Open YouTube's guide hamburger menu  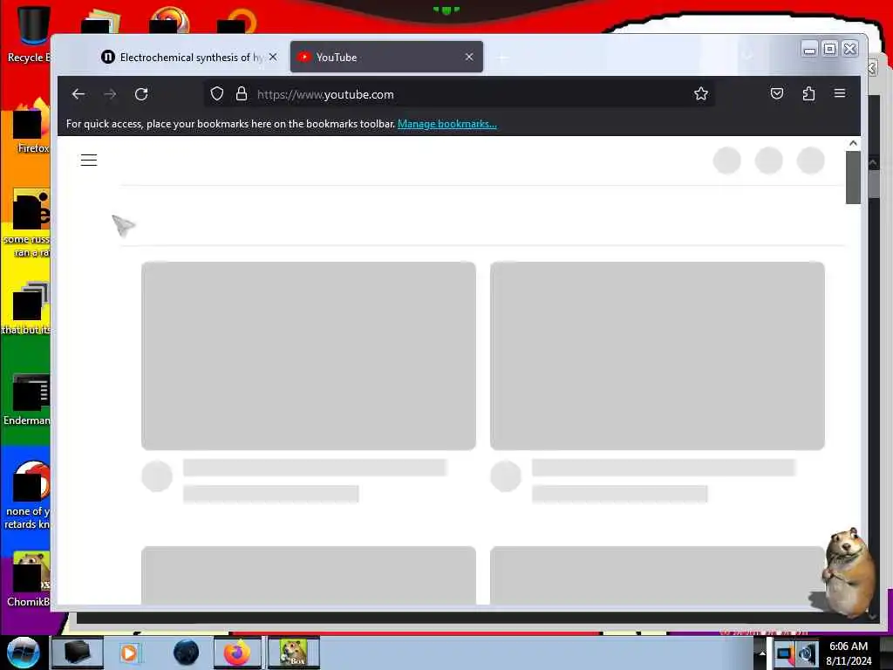(x=89, y=161)
